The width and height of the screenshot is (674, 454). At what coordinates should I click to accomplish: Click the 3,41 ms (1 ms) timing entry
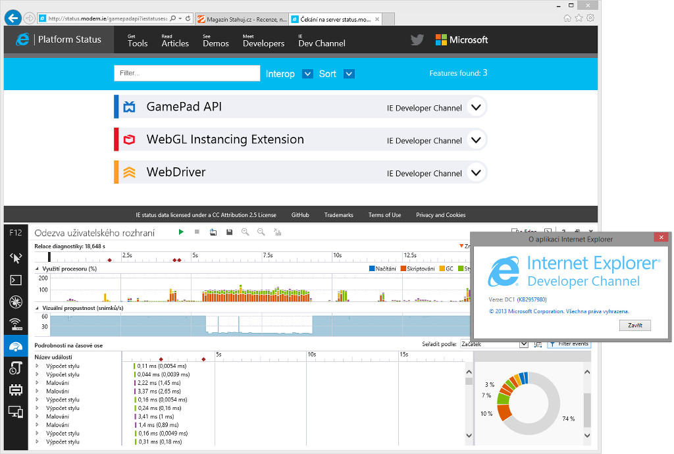coord(155,416)
